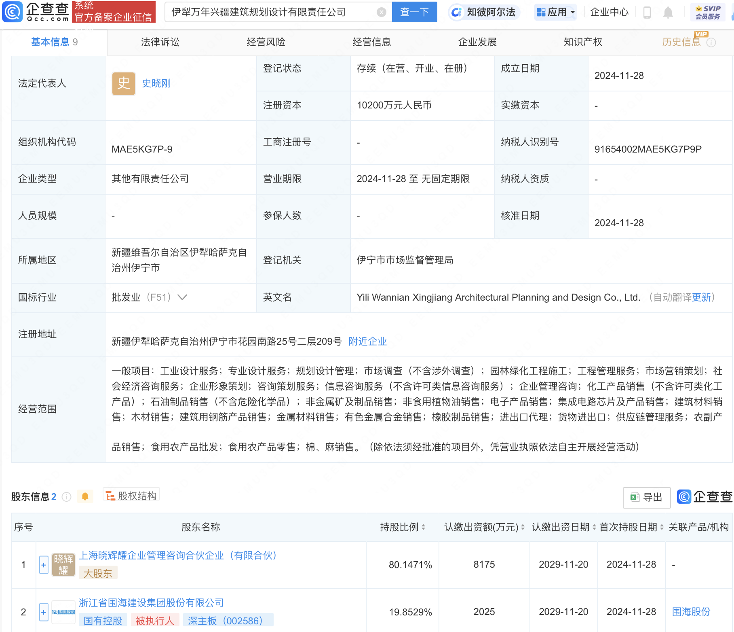Open notifications bell in top bar
The image size is (734, 632).
click(x=668, y=13)
